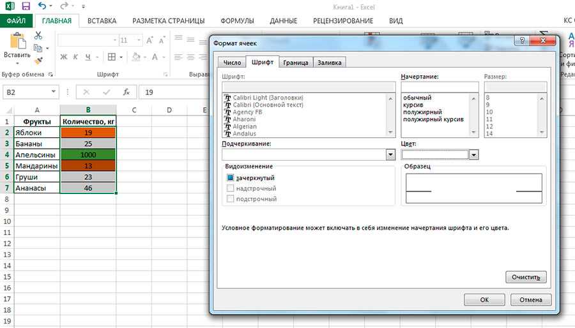Screen dimensions: 575x328
Task: Open the Подчеркивание dropdown
Action: pyautogui.click(x=391, y=155)
